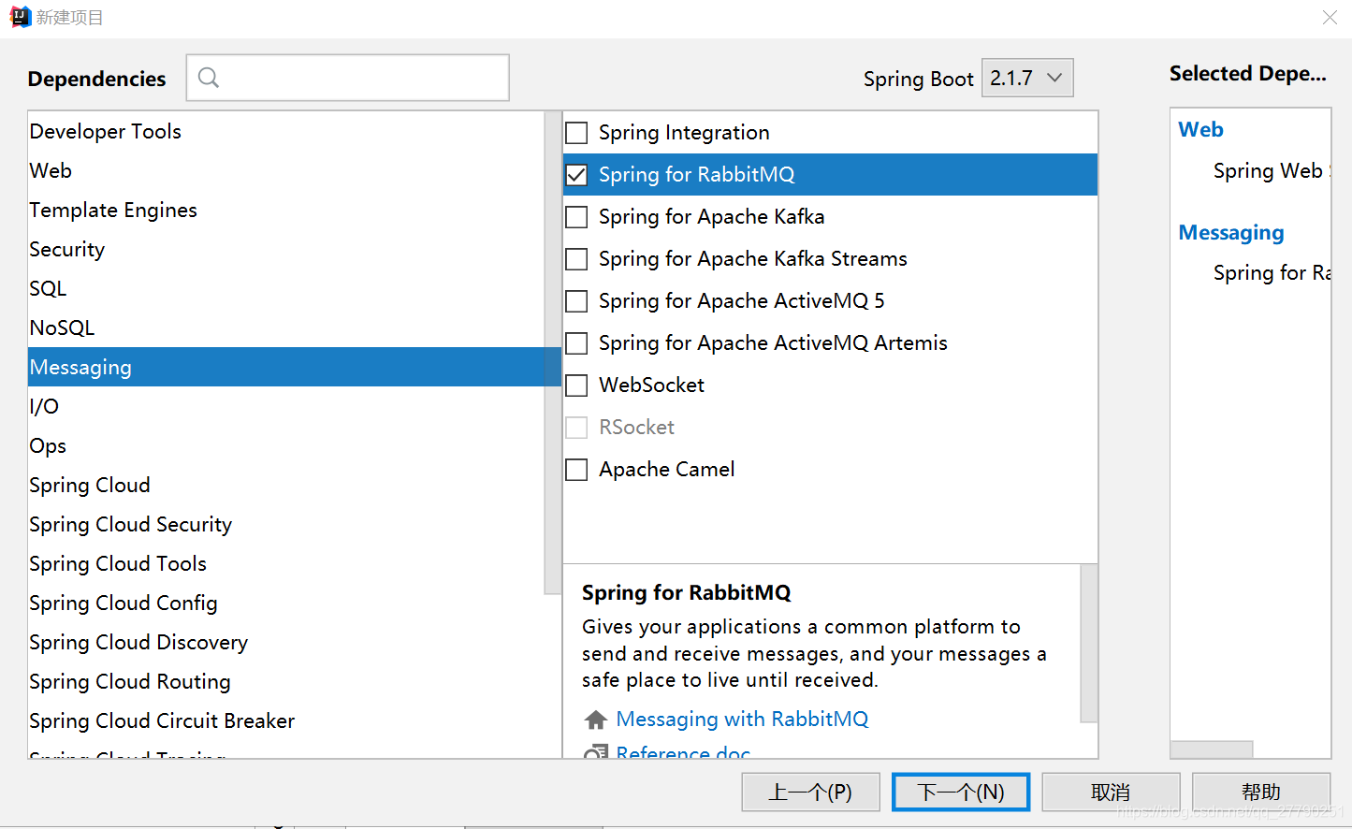Tick Spring for Apache Kafka Streams
1352x829 pixels.
(577, 259)
